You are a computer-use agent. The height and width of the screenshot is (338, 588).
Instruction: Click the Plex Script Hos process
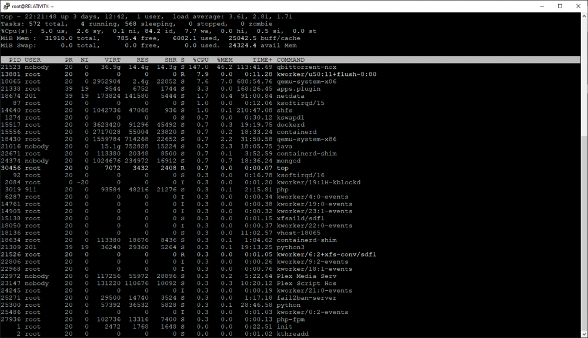tap(306, 283)
